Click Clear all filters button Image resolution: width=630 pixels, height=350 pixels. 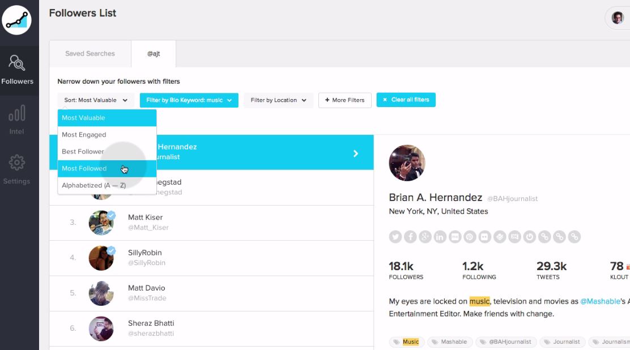[x=406, y=100]
